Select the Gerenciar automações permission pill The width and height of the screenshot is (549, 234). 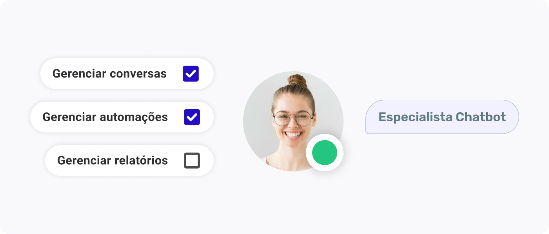click(122, 117)
